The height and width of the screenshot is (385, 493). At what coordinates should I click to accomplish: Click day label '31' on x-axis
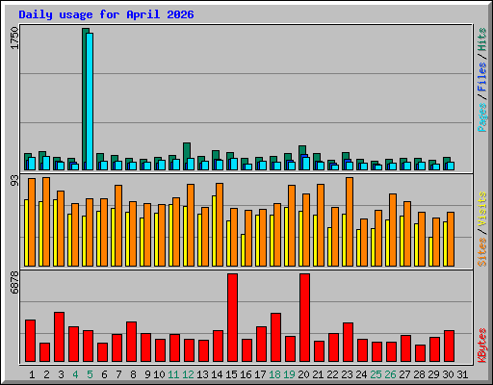coord(462,374)
